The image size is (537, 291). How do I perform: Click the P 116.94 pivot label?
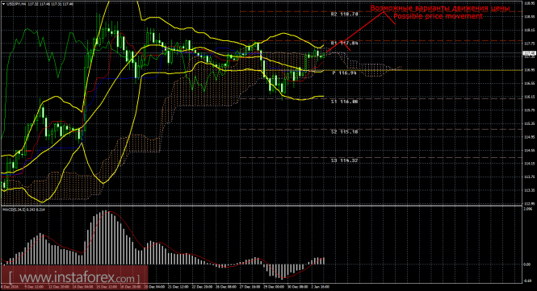344,73
